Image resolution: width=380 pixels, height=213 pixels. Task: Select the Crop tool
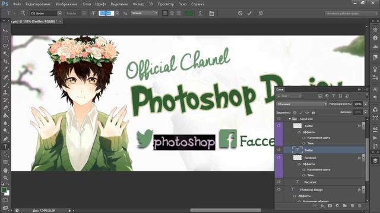coord(5,61)
